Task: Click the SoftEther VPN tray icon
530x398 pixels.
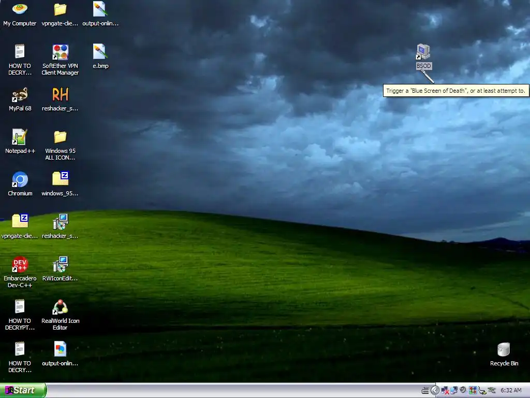Action: [x=473, y=391]
